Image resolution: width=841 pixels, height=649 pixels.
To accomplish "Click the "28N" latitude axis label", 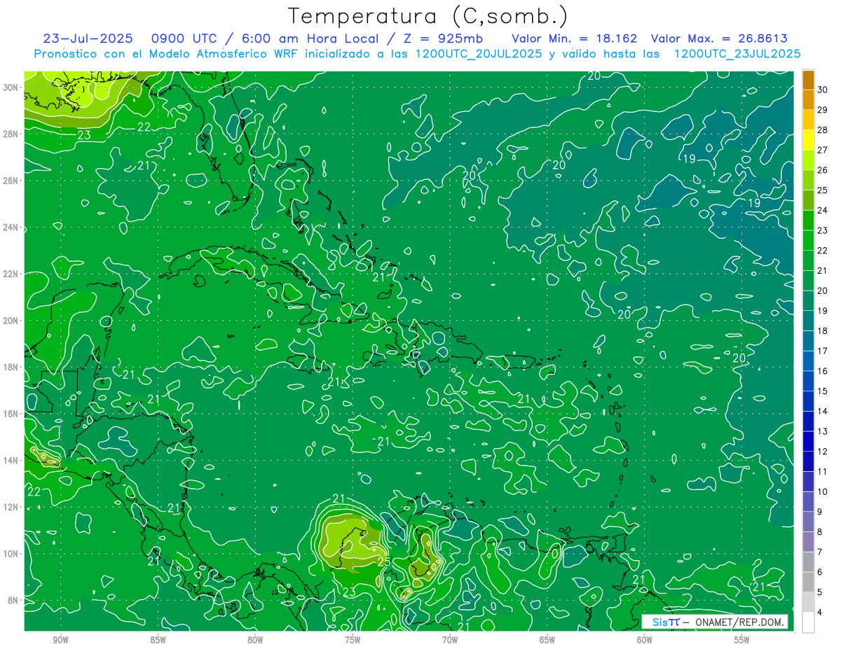I will 11,134.
